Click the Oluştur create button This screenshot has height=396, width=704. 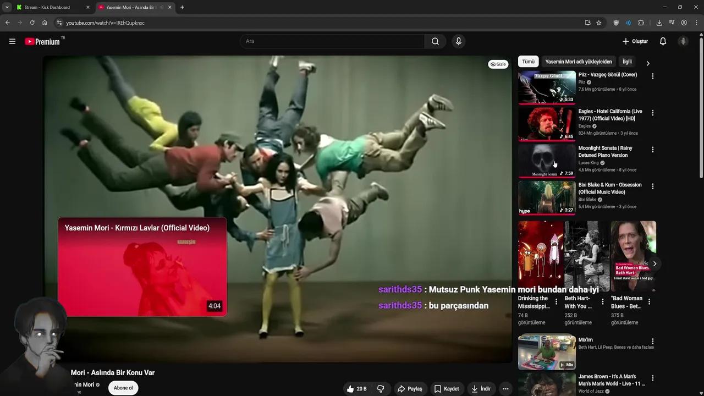coord(635,41)
